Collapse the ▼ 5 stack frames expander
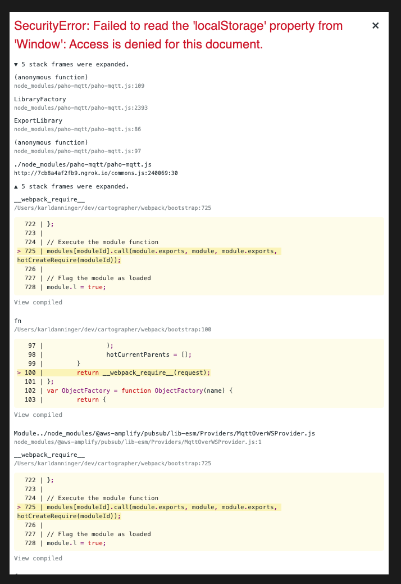Viewport: 401px width, 584px height. [71, 65]
